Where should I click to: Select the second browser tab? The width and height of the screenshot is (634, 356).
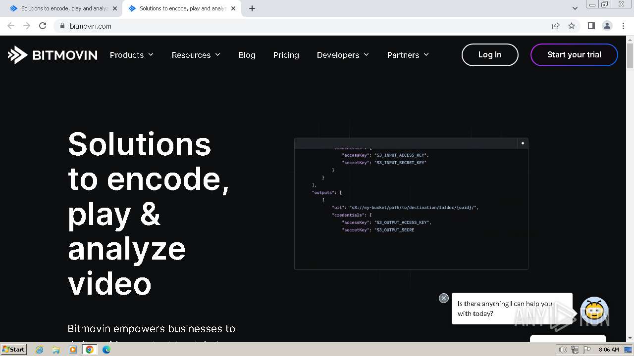tap(181, 8)
